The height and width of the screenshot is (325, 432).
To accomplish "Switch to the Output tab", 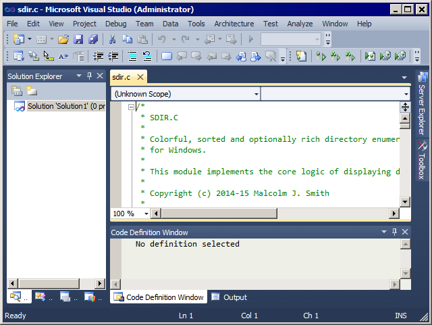I will 230,297.
